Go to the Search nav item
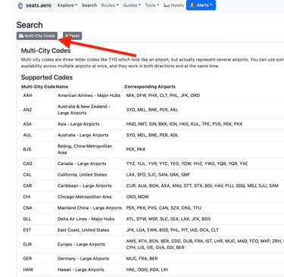Image resolution: width=284 pixels, height=277 pixels. click(89, 5)
